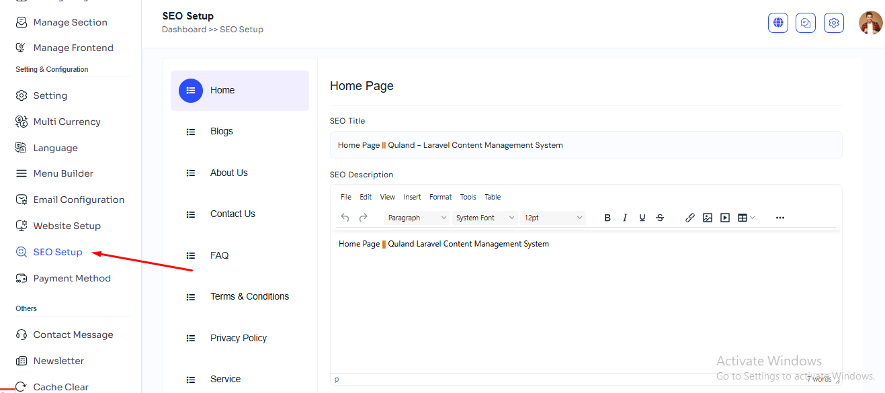Open Payment Method in sidebar

(72, 278)
